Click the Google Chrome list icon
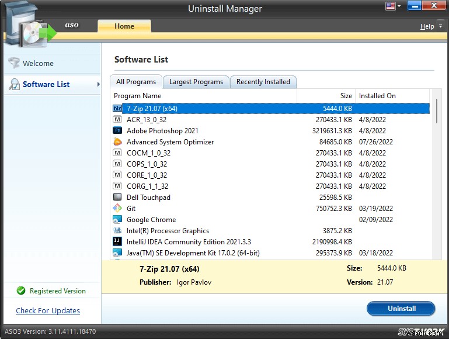The width and height of the screenshot is (449, 339). click(x=117, y=220)
